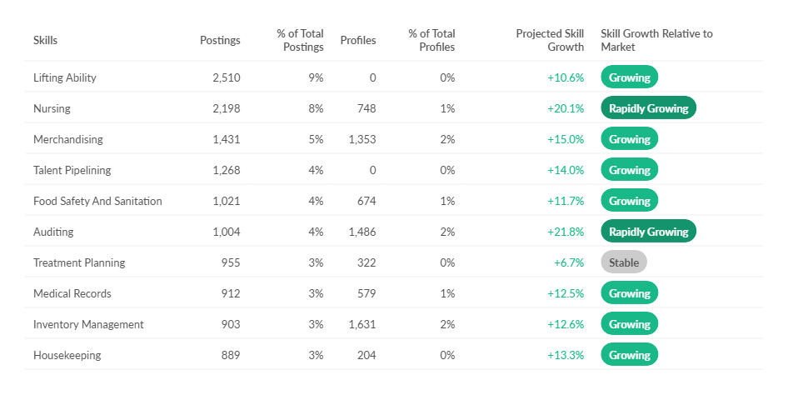Click the Rapidly Growing badge for Nursing
This screenshot has height=395, width=788.
pyautogui.click(x=648, y=108)
